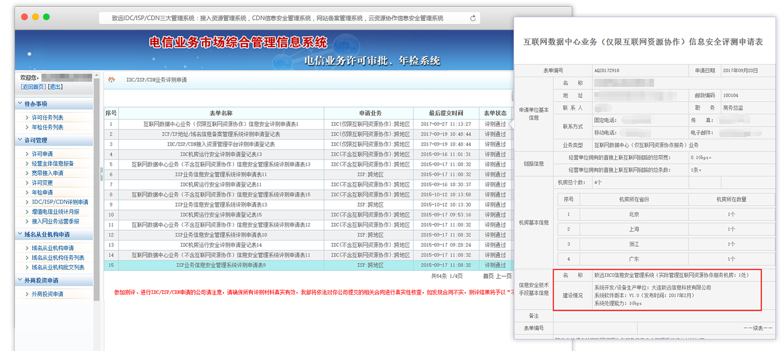Viewport: 783px width, 351px height.
Task: Open 增值电信业统计月报 menu item
Action: (55, 212)
